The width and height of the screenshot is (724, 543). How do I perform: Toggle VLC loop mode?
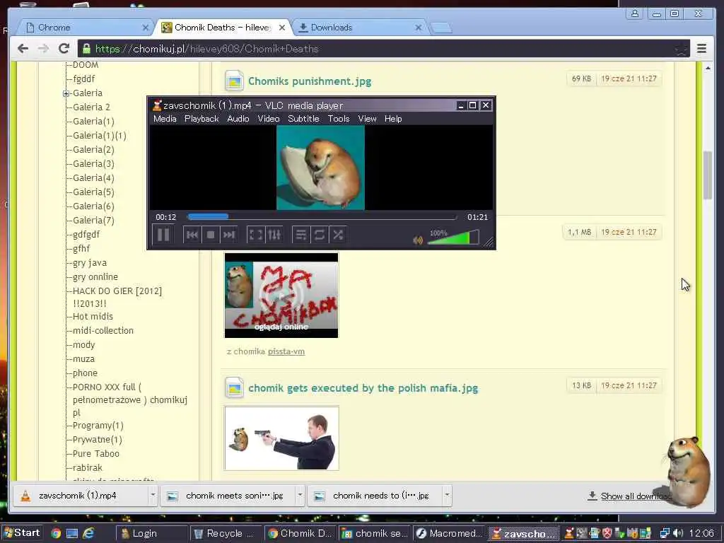[x=320, y=235]
